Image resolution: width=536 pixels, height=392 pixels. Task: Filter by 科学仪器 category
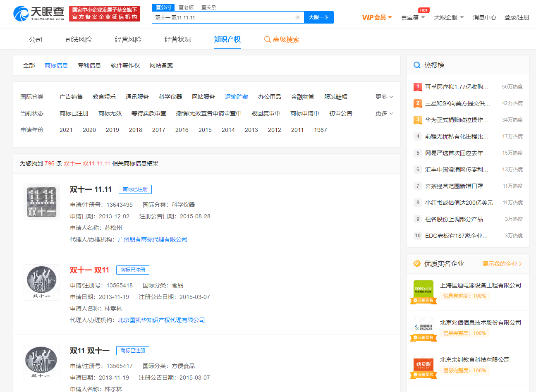(170, 97)
